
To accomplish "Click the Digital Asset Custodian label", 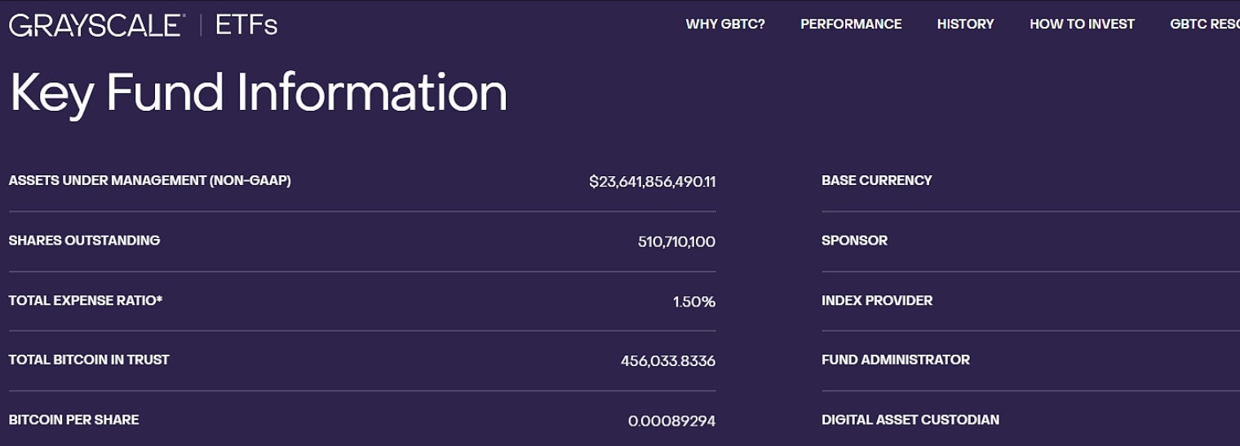I will pyautogui.click(x=910, y=420).
